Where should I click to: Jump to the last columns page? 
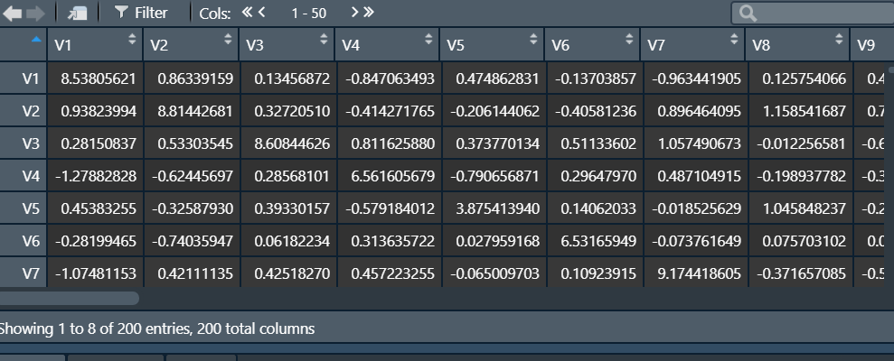[x=368, y=13]
